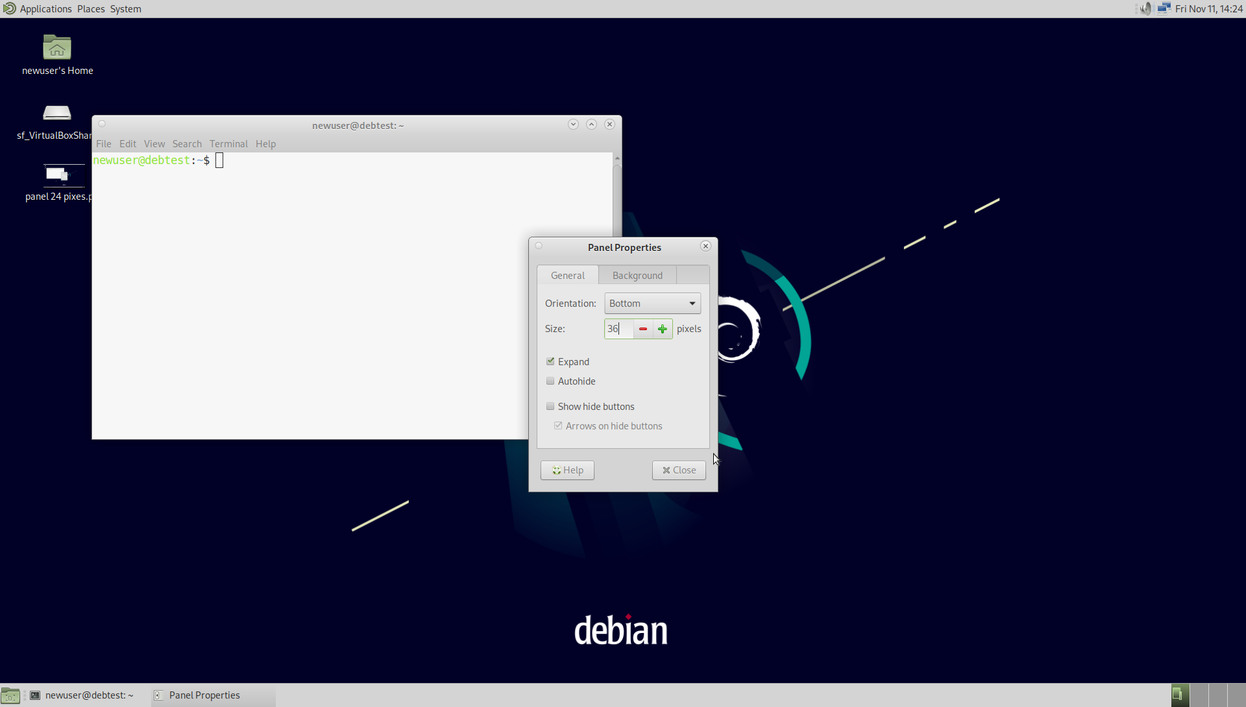Open the network connection icon in top panel
This screenshot has height=707, width=1246.
coord(1164,8)
